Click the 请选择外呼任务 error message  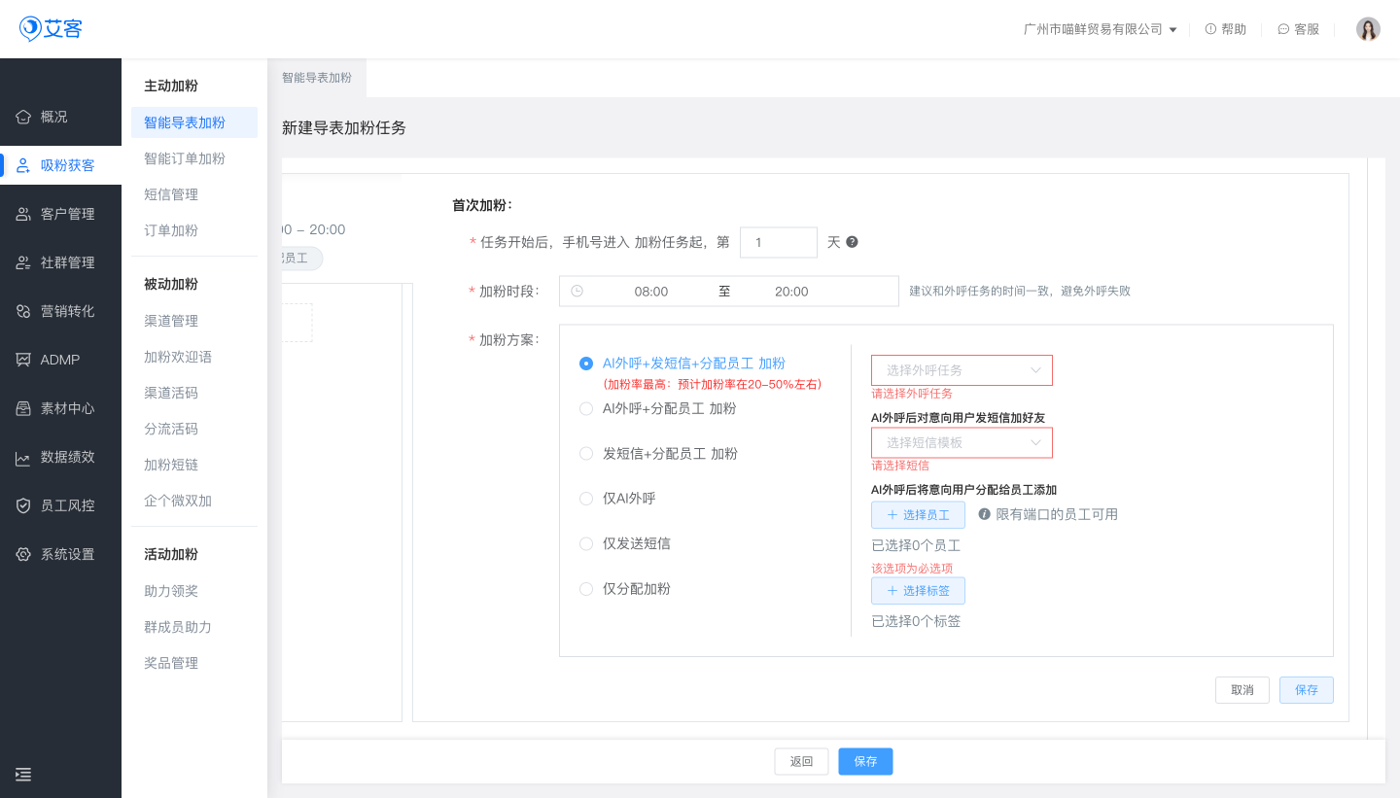point(912,394)
